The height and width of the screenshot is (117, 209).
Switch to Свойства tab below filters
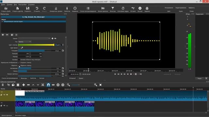[x=33, y=78]
